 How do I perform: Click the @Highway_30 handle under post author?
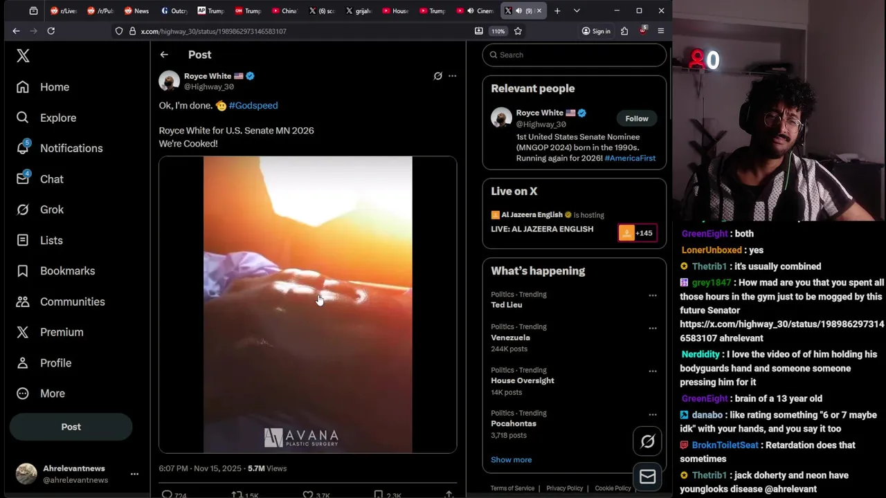click(x=208, y=87)
